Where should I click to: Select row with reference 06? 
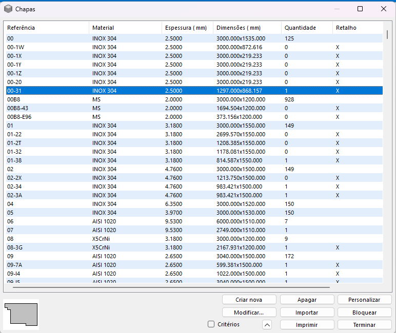(x=194, y=221)
